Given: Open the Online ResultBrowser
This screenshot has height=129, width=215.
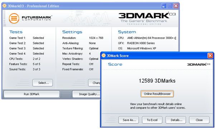Looking at the screenshot, I should coord(157,94).
